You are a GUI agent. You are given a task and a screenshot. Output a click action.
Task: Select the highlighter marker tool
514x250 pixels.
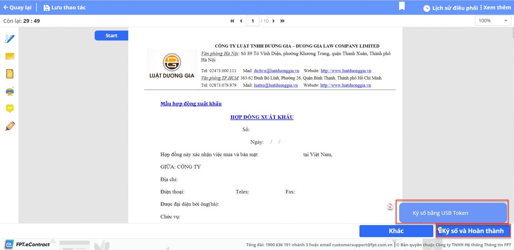pyautogui.click(x=10, y=126)
